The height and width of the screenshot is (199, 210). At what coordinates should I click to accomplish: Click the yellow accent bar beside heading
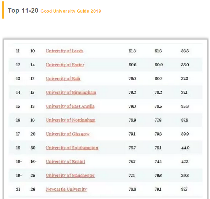(3, 11)
